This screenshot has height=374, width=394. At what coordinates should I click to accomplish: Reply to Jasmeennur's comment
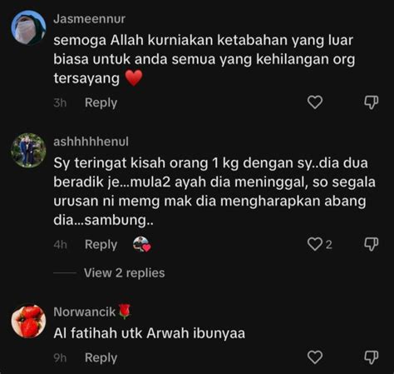click(101, 102)
